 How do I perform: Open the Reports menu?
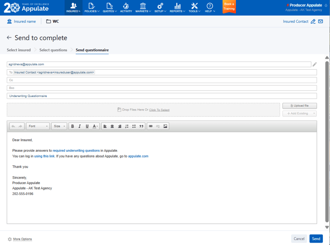pyautogui.click(x=177, y=8)
